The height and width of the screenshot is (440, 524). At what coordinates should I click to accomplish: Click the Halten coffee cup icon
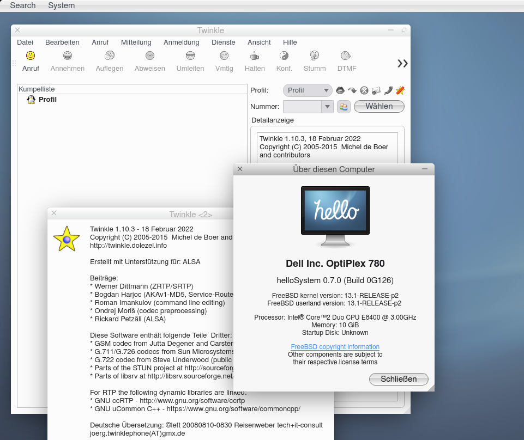pos(255,56)
